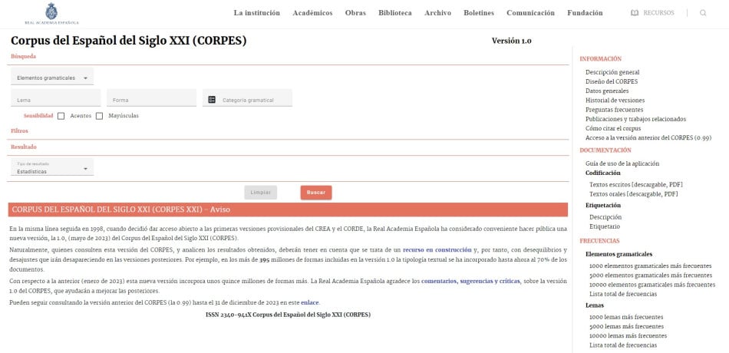Open the Etiquetario link
The image size is (729, 353).
click(x=605, y=226)
